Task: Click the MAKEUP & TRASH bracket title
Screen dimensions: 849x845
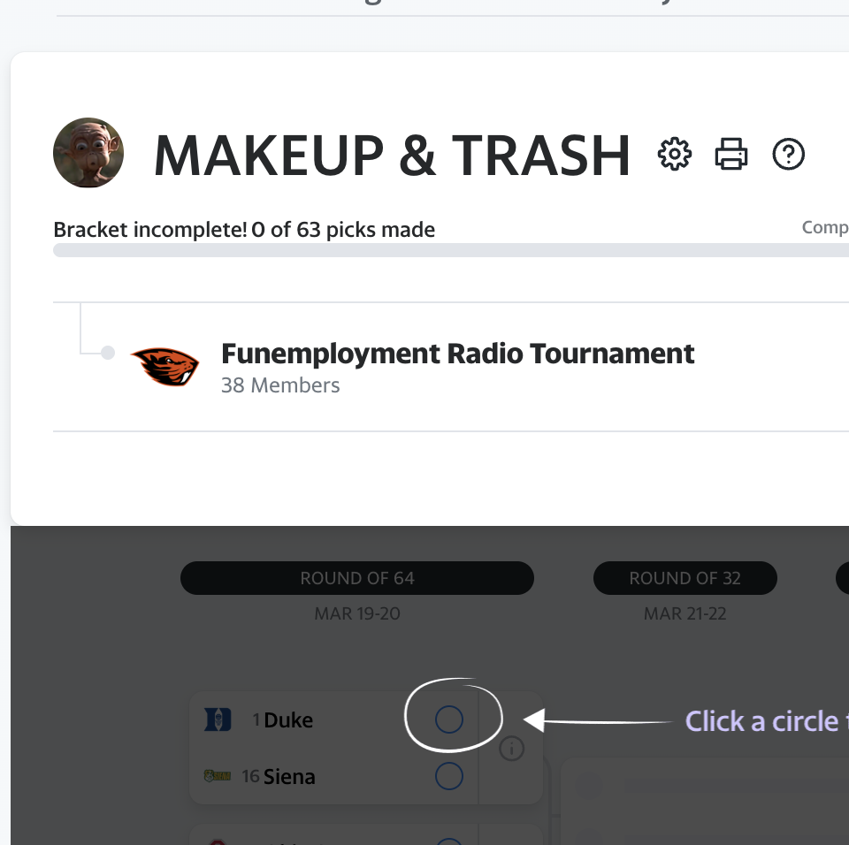Action: coord(392,156)
